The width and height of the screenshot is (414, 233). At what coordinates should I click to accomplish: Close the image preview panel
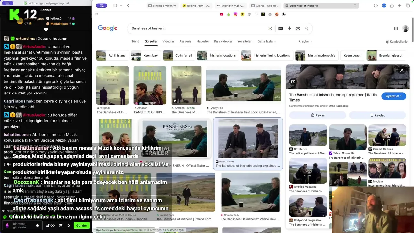pos(402,70)
